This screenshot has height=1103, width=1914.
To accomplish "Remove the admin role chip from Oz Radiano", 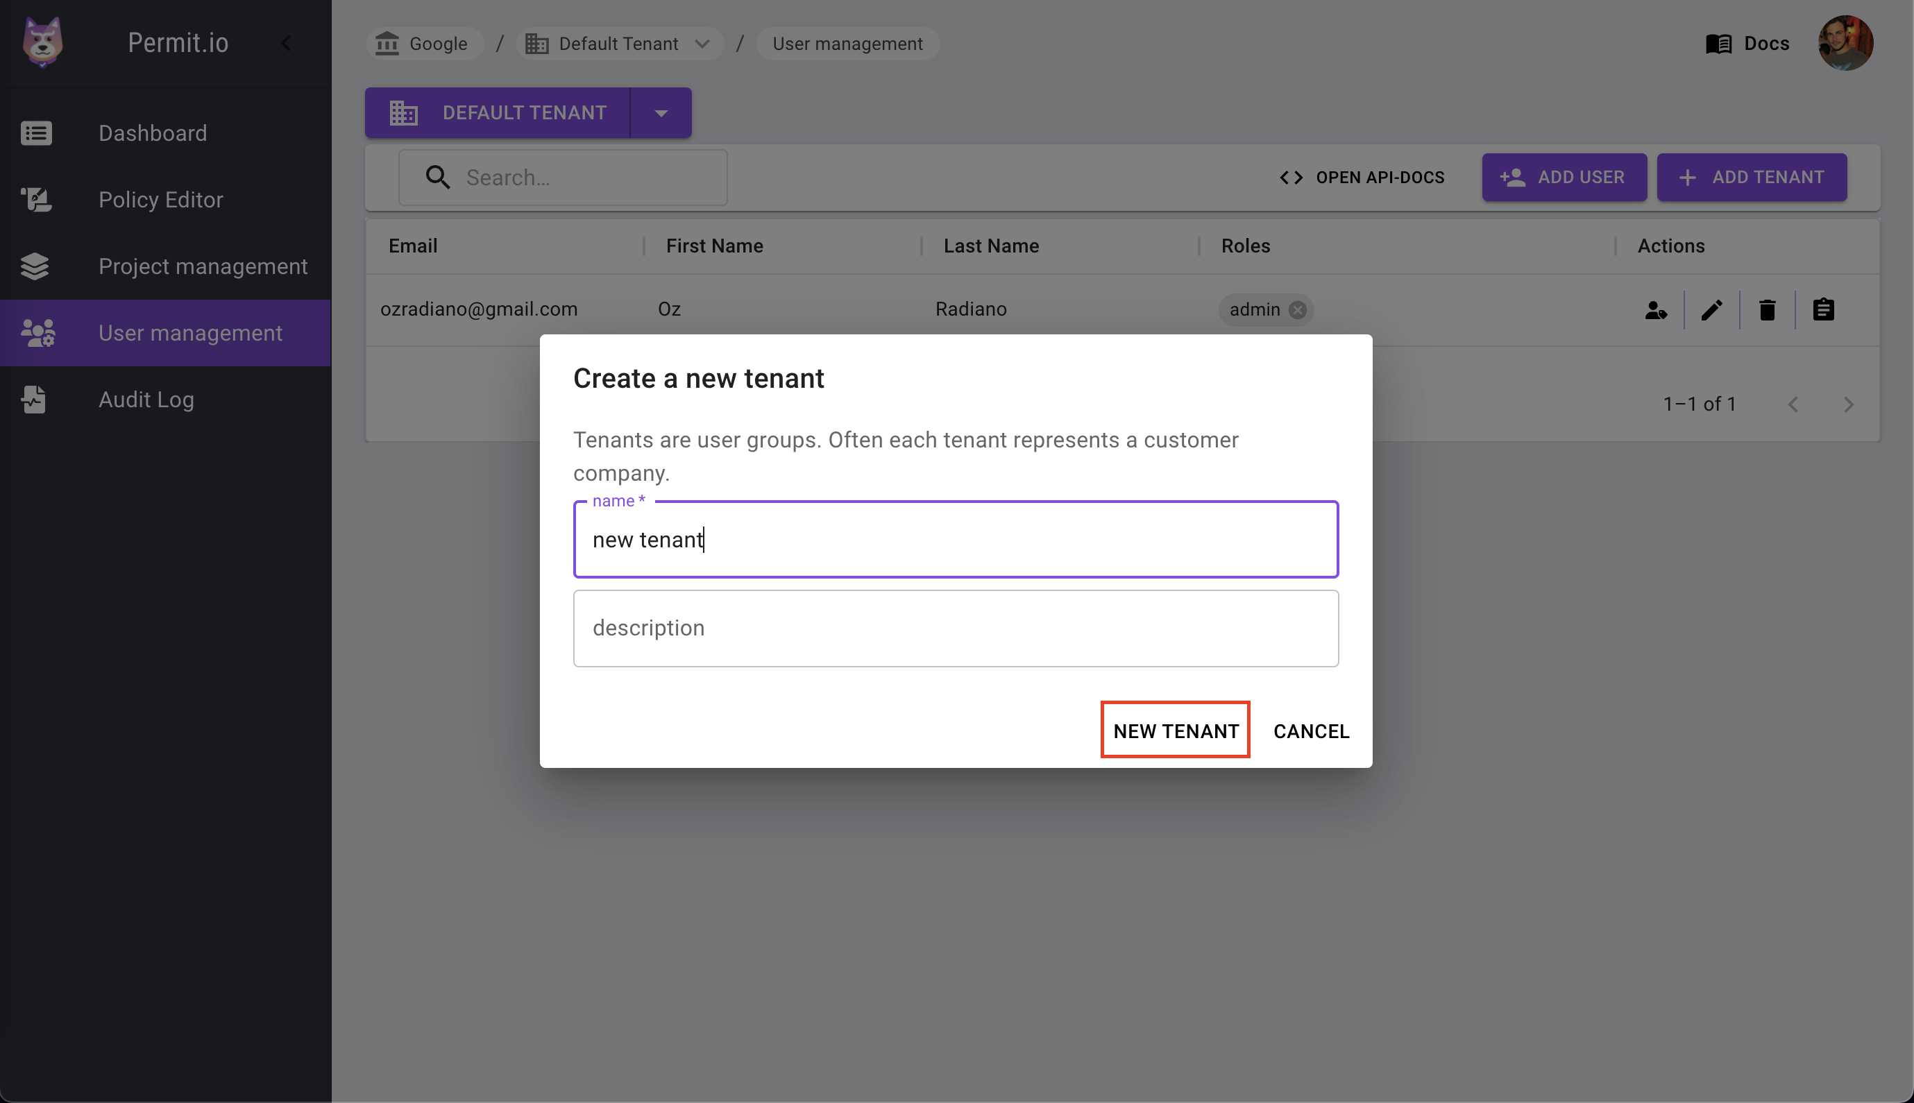I will (x=1297, y=310).
